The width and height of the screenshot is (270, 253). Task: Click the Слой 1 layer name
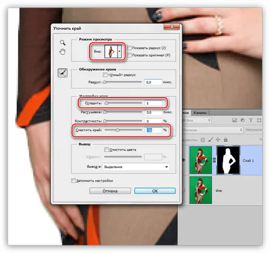pos(248,160)
